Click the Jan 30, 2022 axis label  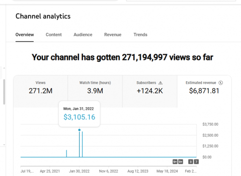pyautogui.click(x=79, y=171)
